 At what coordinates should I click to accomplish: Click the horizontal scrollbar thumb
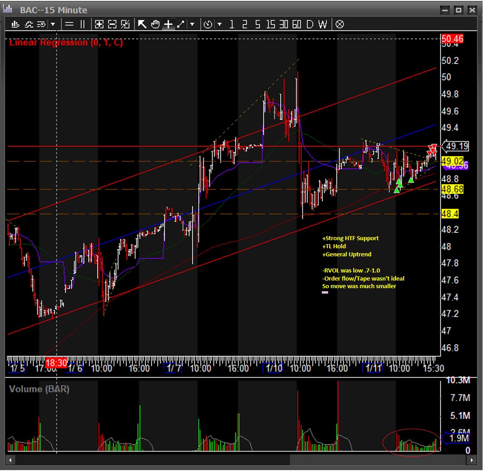coord(378,460)
